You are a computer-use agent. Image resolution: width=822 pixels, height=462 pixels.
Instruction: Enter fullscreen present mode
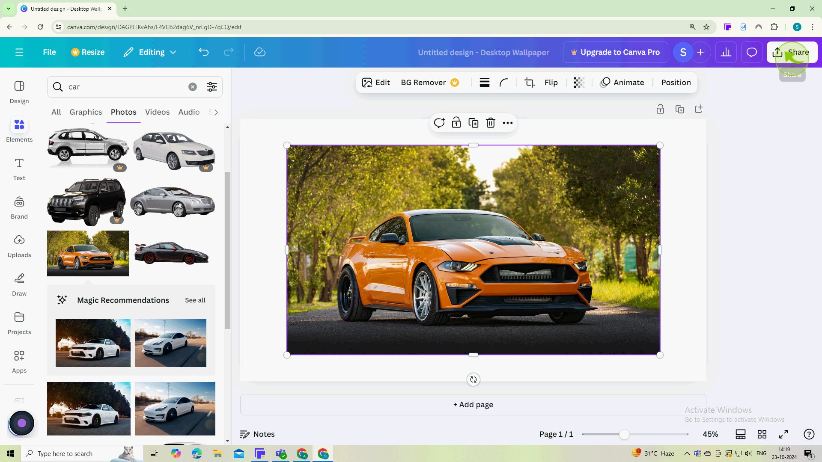pyautogui.click(x=783, y=434)
